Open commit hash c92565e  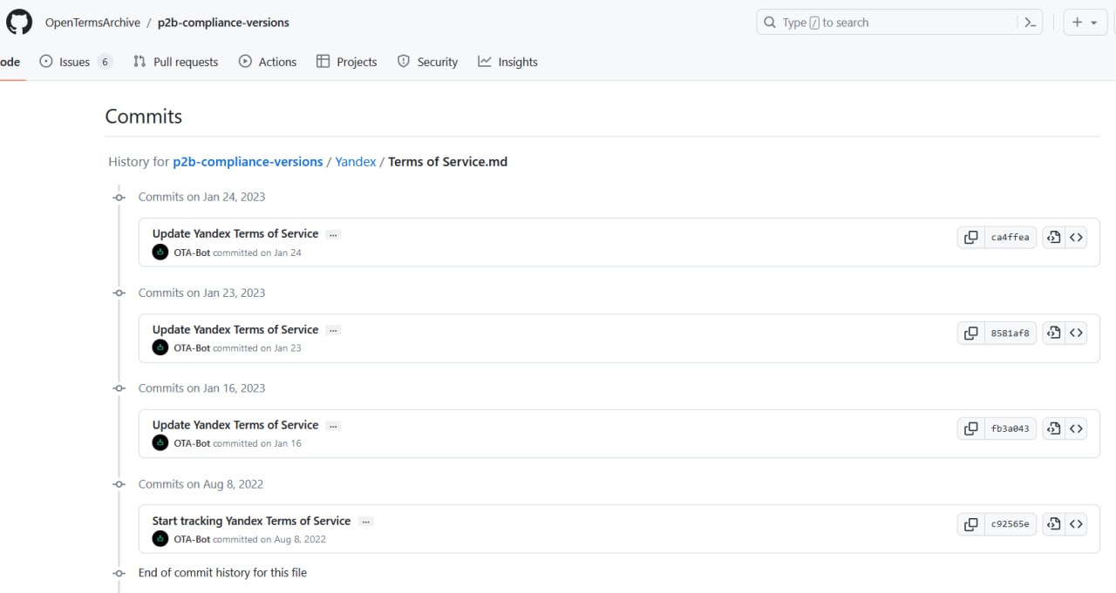pos(1010,524)
